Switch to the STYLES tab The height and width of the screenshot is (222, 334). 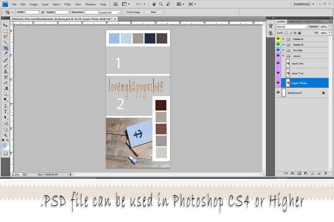point(316,21)
